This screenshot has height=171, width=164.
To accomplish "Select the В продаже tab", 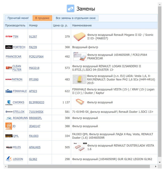I will 42,18.
